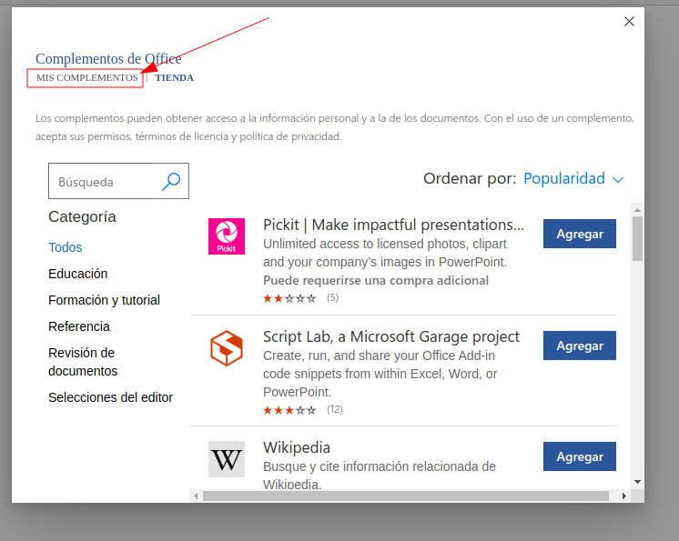Open the Revisión de documentos category
The image size is (679, 541).
(83, 362)
